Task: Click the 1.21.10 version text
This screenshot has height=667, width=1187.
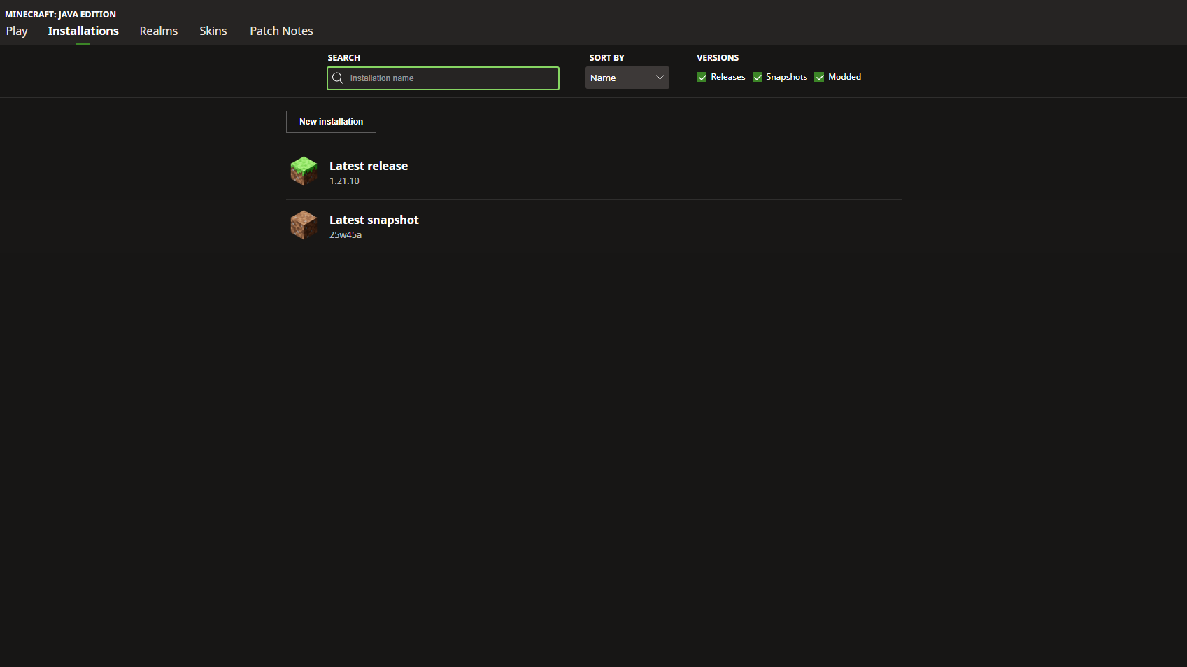Action: (344, 181)
